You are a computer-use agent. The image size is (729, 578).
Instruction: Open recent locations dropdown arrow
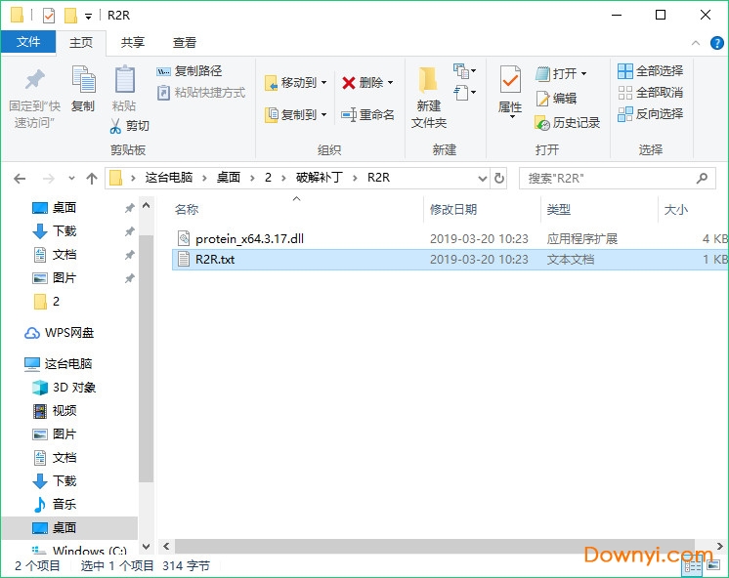[71, 179]
